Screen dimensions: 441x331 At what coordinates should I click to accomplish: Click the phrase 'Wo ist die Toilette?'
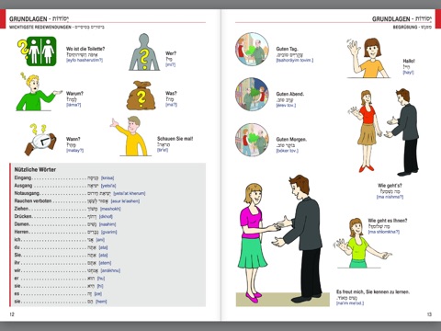[x=85, y=49]
